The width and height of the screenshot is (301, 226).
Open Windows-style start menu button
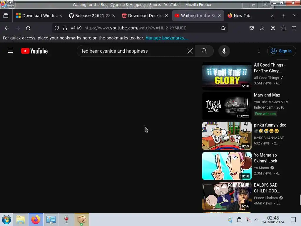[6, 220]
